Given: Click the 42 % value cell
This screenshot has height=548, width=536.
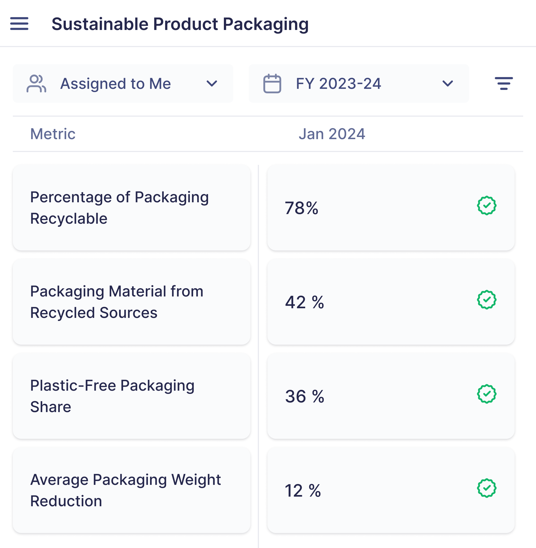Looking at the screenshot, I should 304,302.
